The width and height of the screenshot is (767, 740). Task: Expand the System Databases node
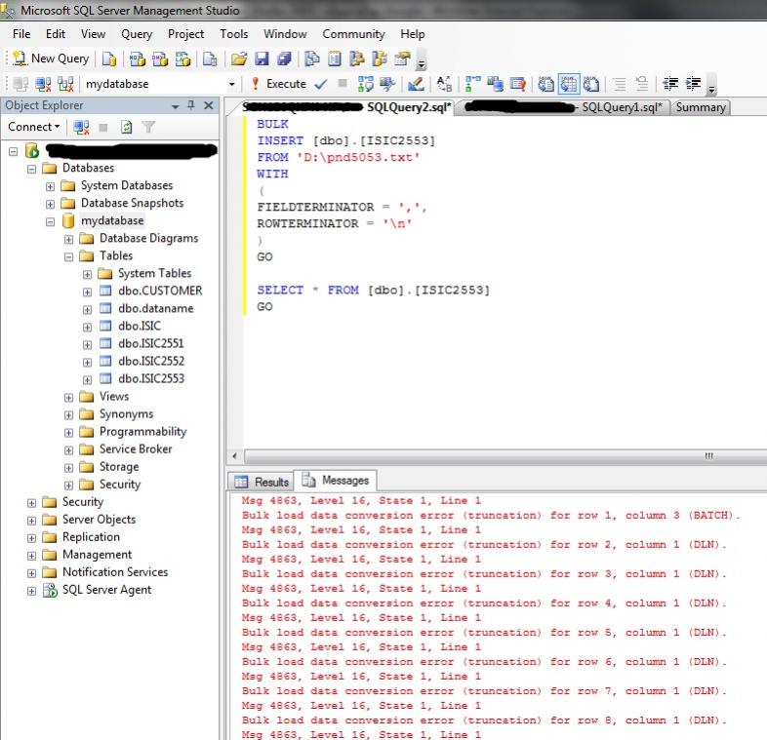[x=51, y=186]
